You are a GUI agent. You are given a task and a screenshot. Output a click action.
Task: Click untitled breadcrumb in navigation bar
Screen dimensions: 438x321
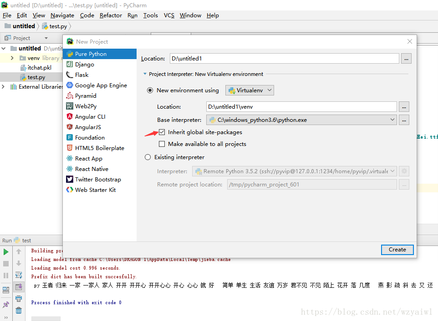click(20, 26)
